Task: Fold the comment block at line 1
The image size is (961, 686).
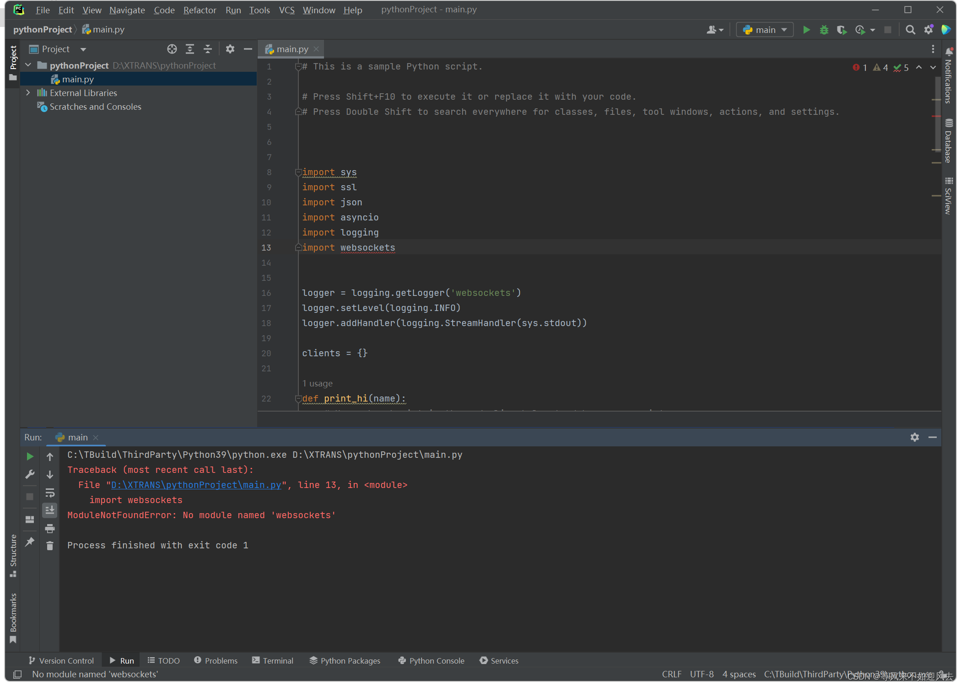Action: coord(298,67)
